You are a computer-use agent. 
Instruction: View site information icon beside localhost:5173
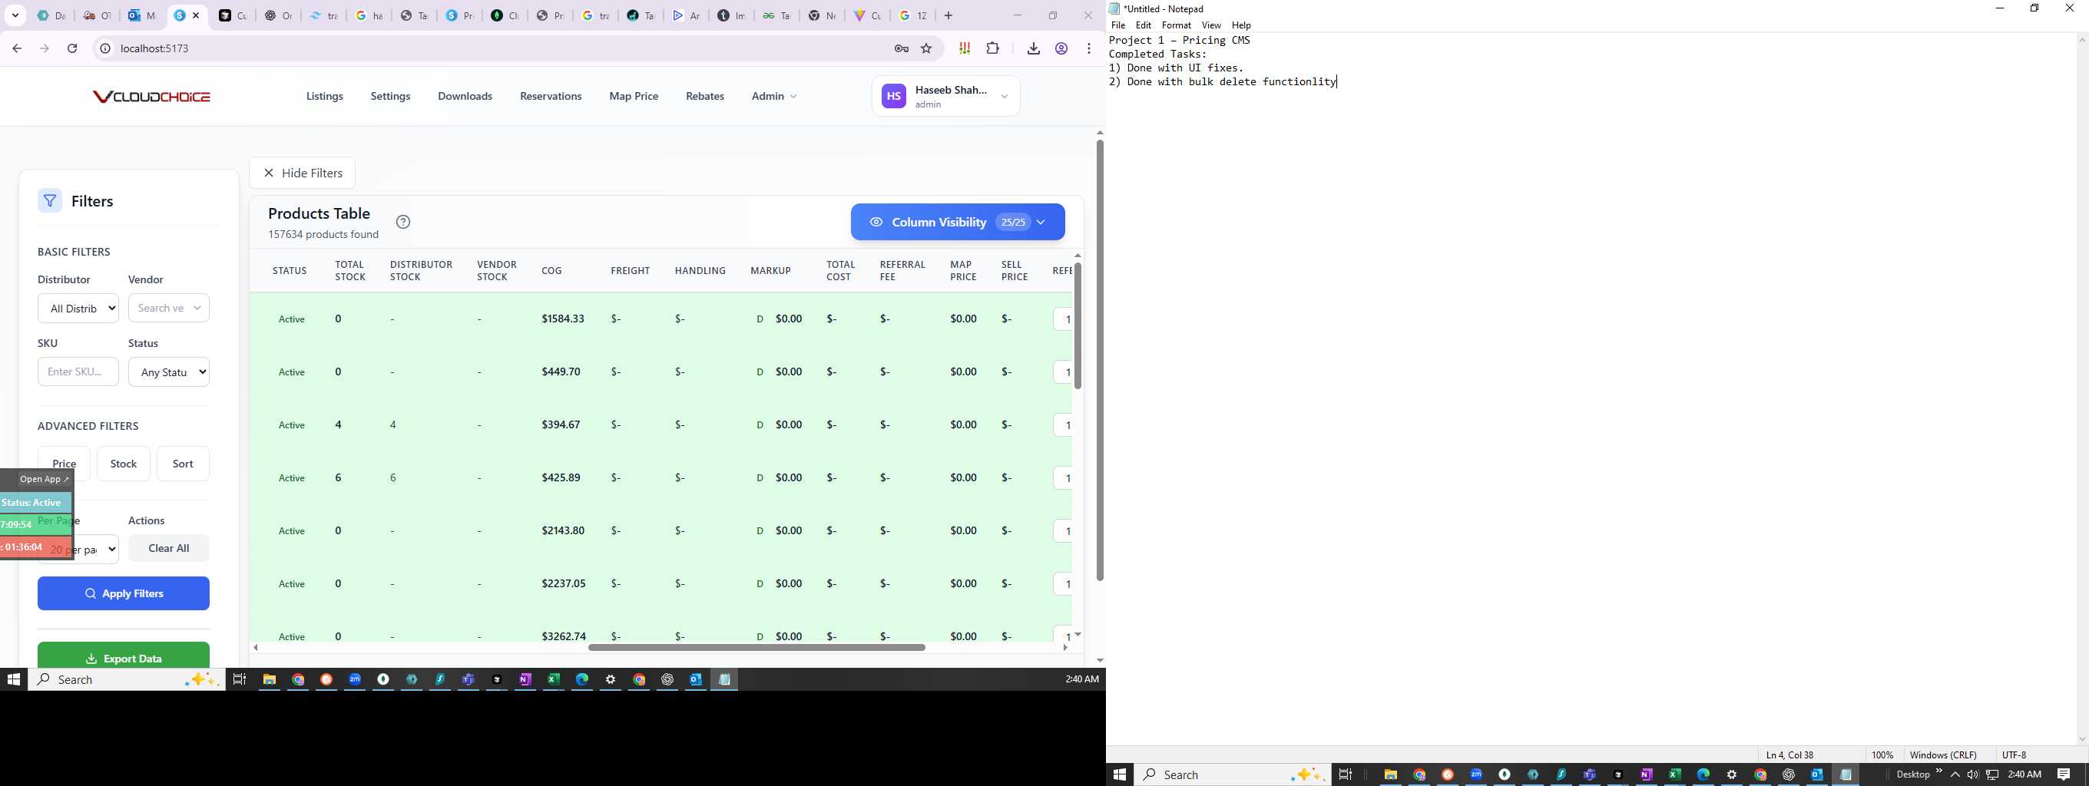click(104, 48)
